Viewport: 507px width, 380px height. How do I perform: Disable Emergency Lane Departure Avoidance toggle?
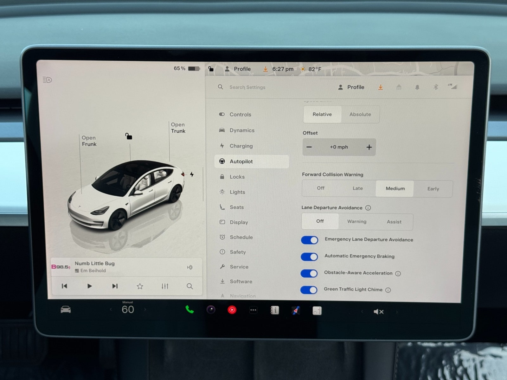309,240
